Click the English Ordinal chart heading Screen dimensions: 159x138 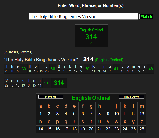[91, 98]
